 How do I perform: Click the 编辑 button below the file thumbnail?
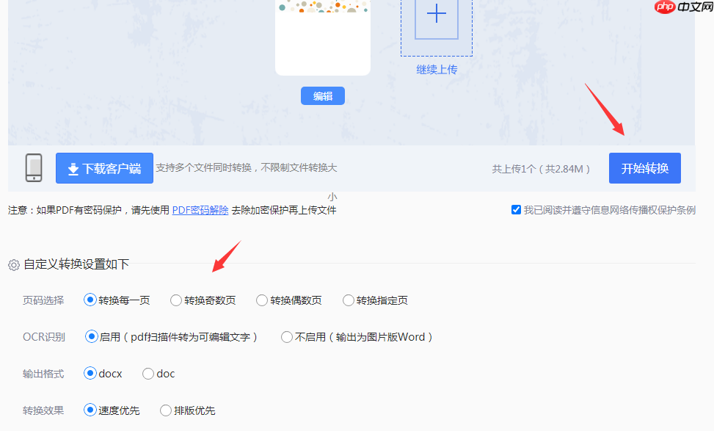322,95
